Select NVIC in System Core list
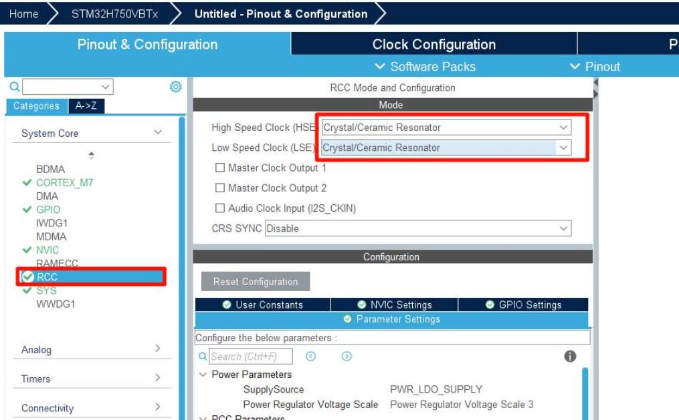The height and width of the screenshot is (420, 679). tap(47, 250)
